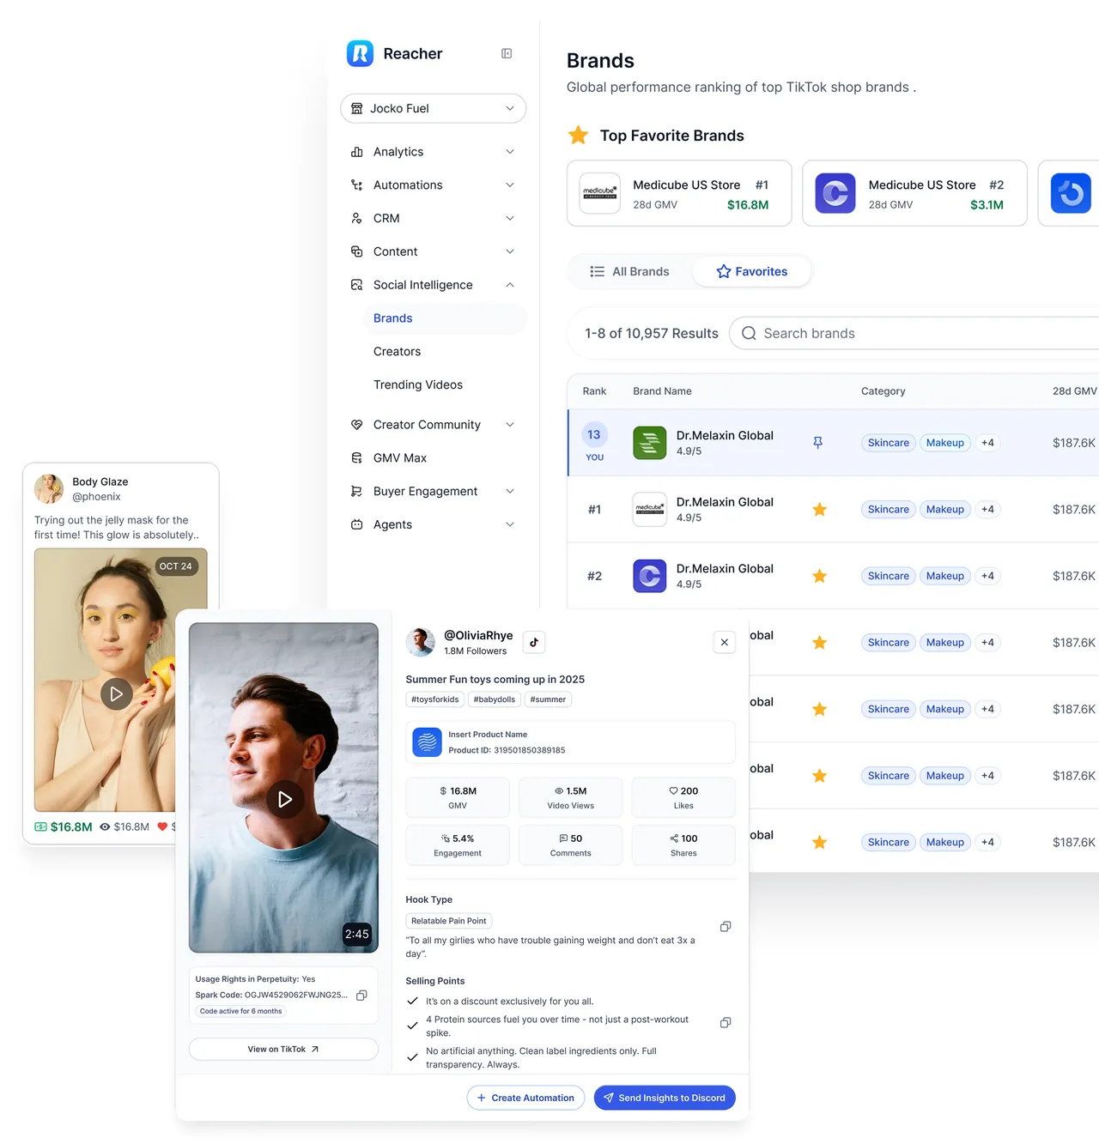Switch to the All Brands tab
This screenshot has width=1099, height=1144.
pos(630,272)
